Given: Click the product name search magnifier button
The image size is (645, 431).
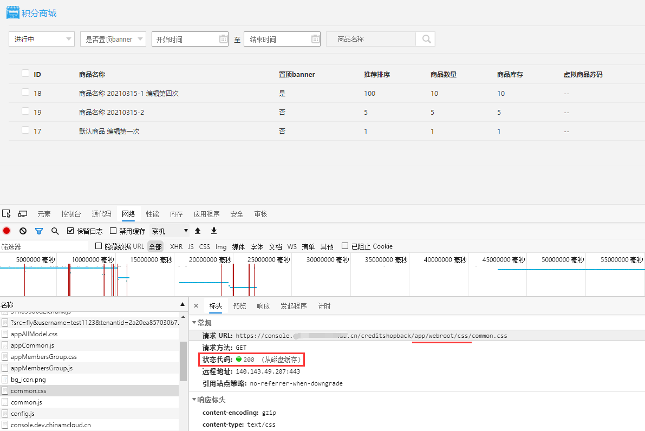Looking at the screenshot, I should point(426,39).
